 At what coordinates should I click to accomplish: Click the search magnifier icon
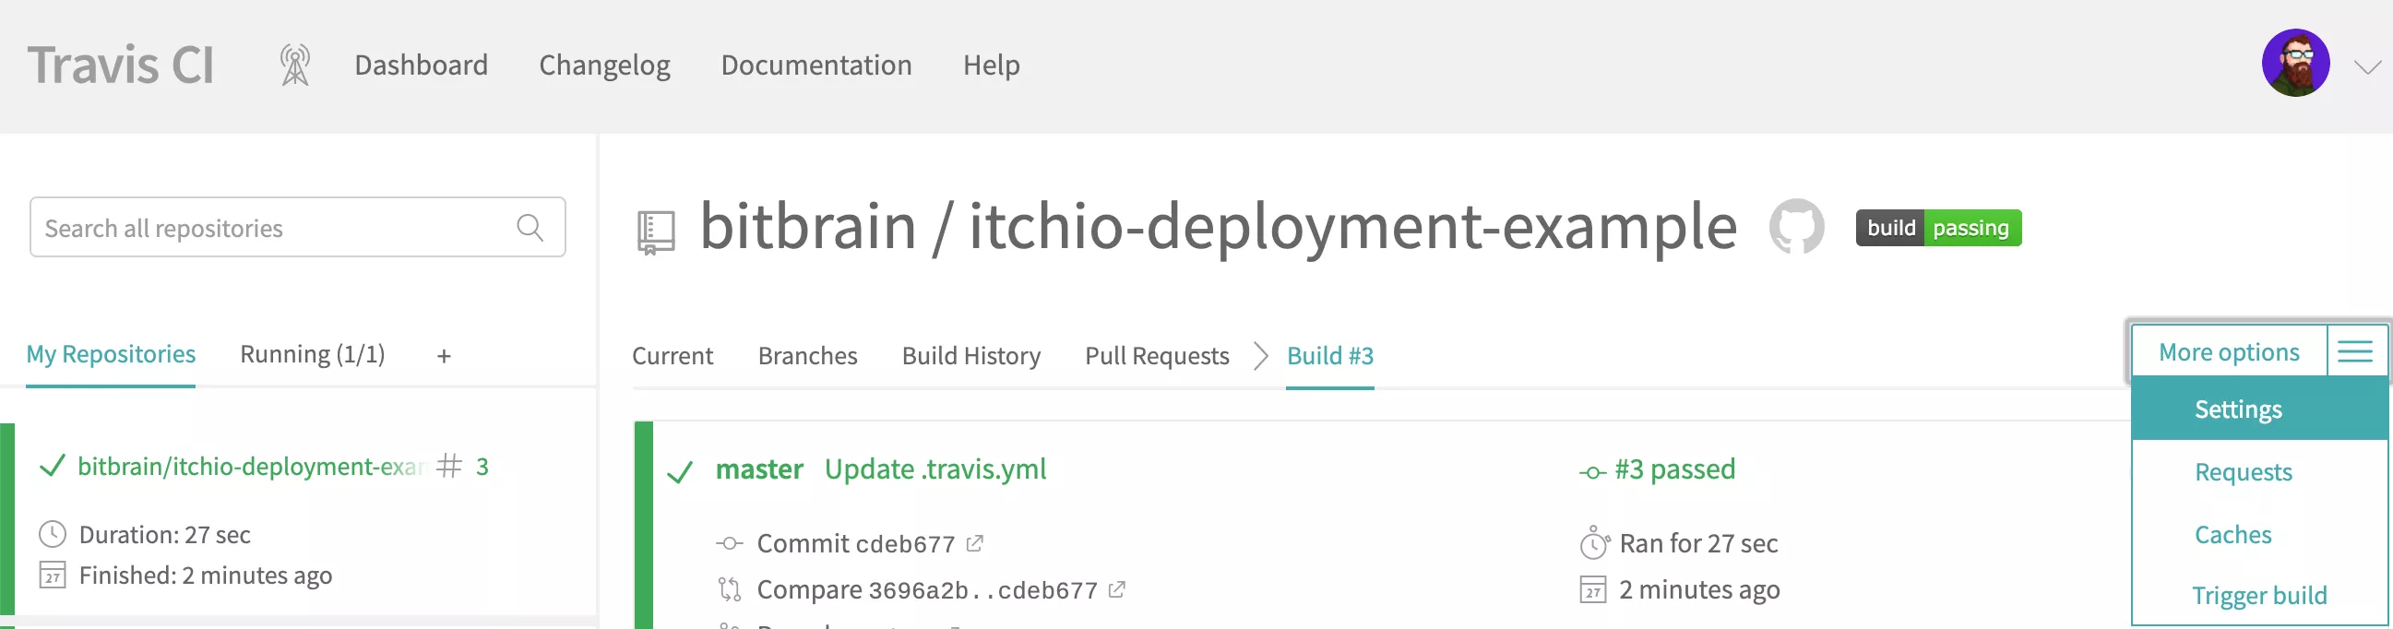530,227
